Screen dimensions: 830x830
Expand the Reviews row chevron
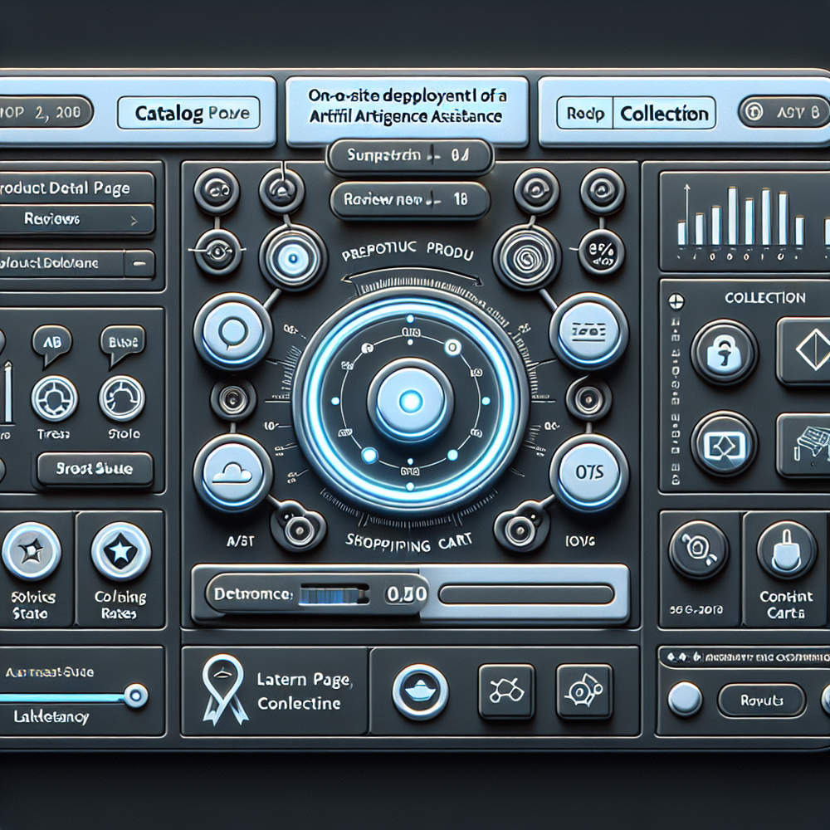(x=134, y=221)
